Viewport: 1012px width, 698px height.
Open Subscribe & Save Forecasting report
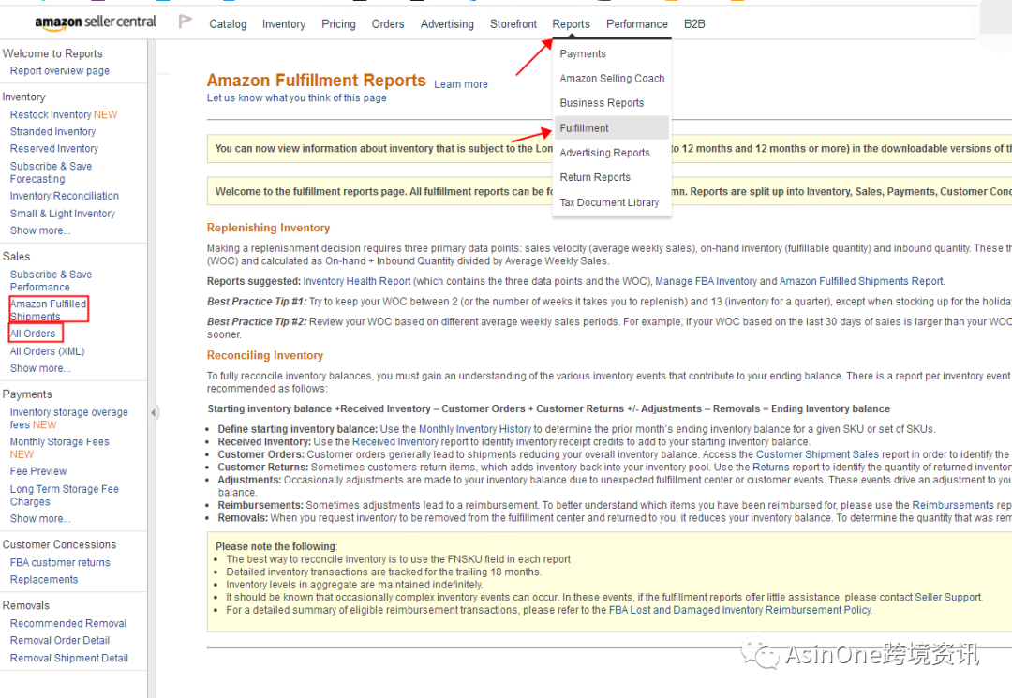coord(51,172)
